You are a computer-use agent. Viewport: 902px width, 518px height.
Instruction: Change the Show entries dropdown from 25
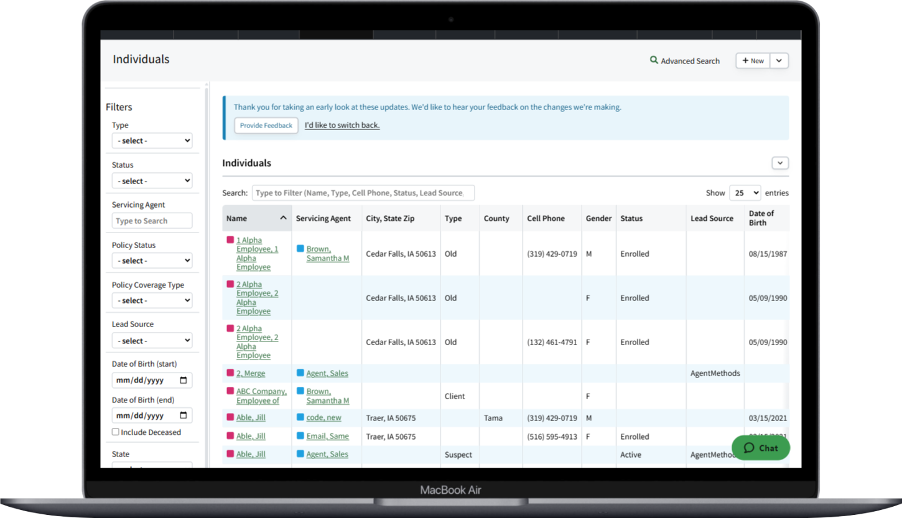pyautogui.click(x=745, y=193)
